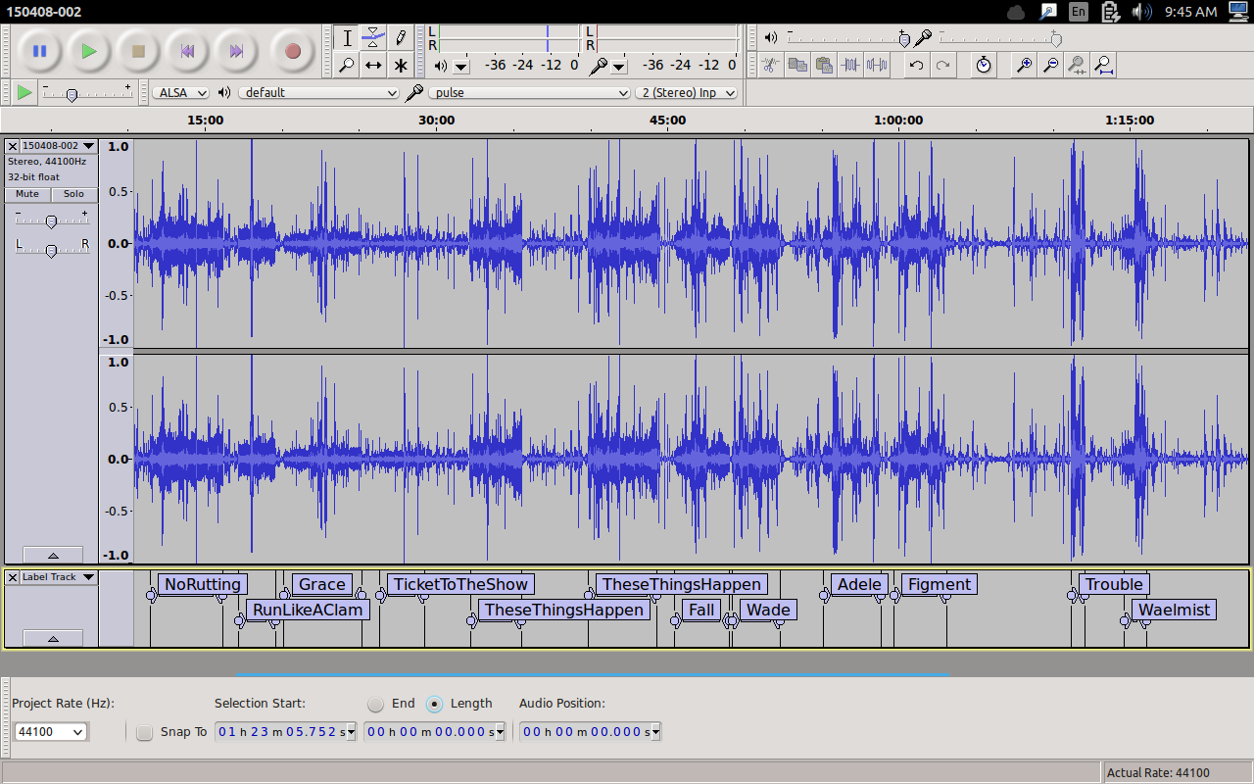This screenshot has height=784, width=1254.
Task: Trim audio outside selection icon
Action: (850, 66)
